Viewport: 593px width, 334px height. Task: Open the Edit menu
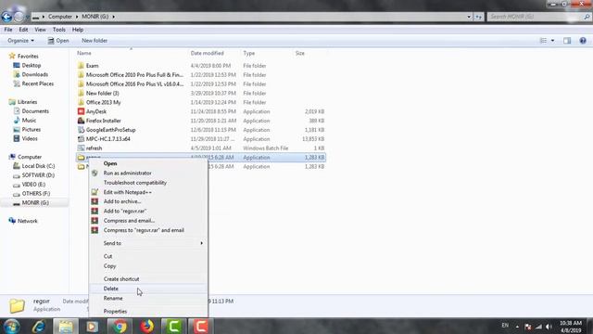point(23,30)
